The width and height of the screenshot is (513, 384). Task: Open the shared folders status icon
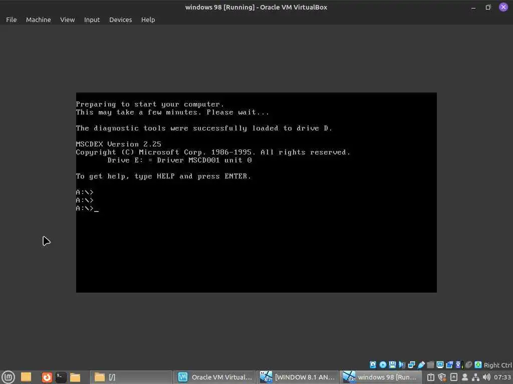[430, 364]
